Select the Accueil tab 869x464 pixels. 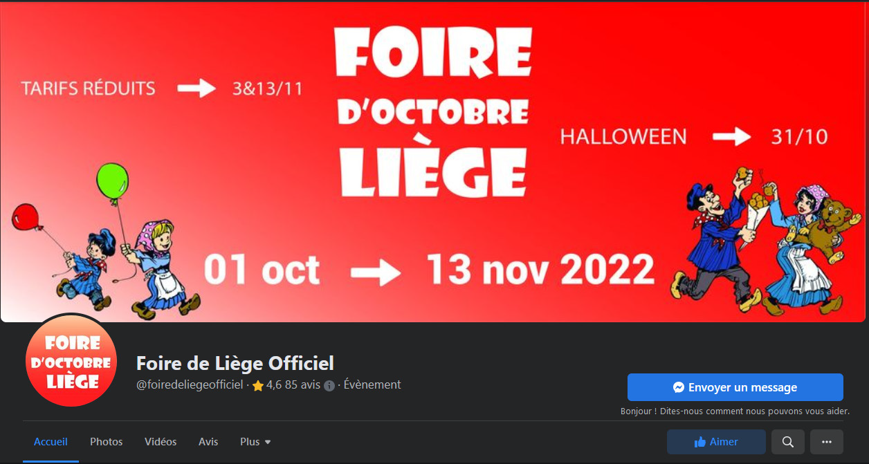[x=51, y=442]
